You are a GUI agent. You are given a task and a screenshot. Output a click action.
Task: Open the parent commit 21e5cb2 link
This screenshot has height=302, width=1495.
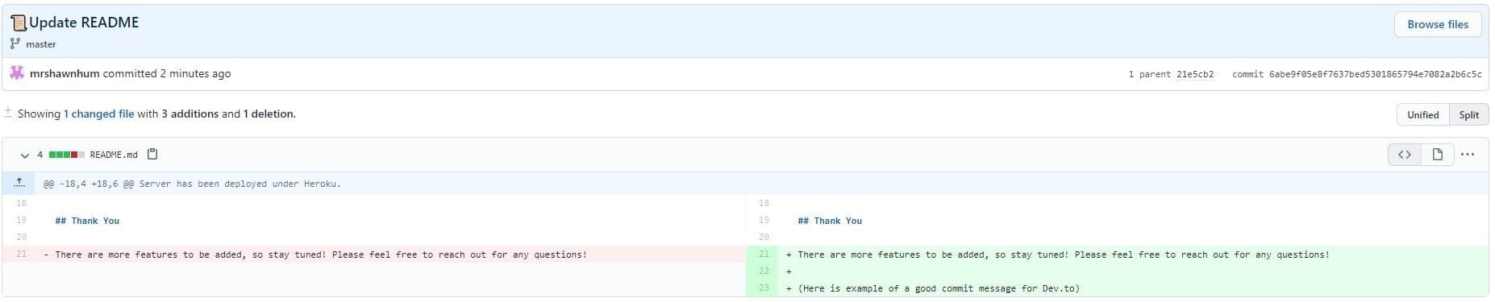tap(1195, 74)
